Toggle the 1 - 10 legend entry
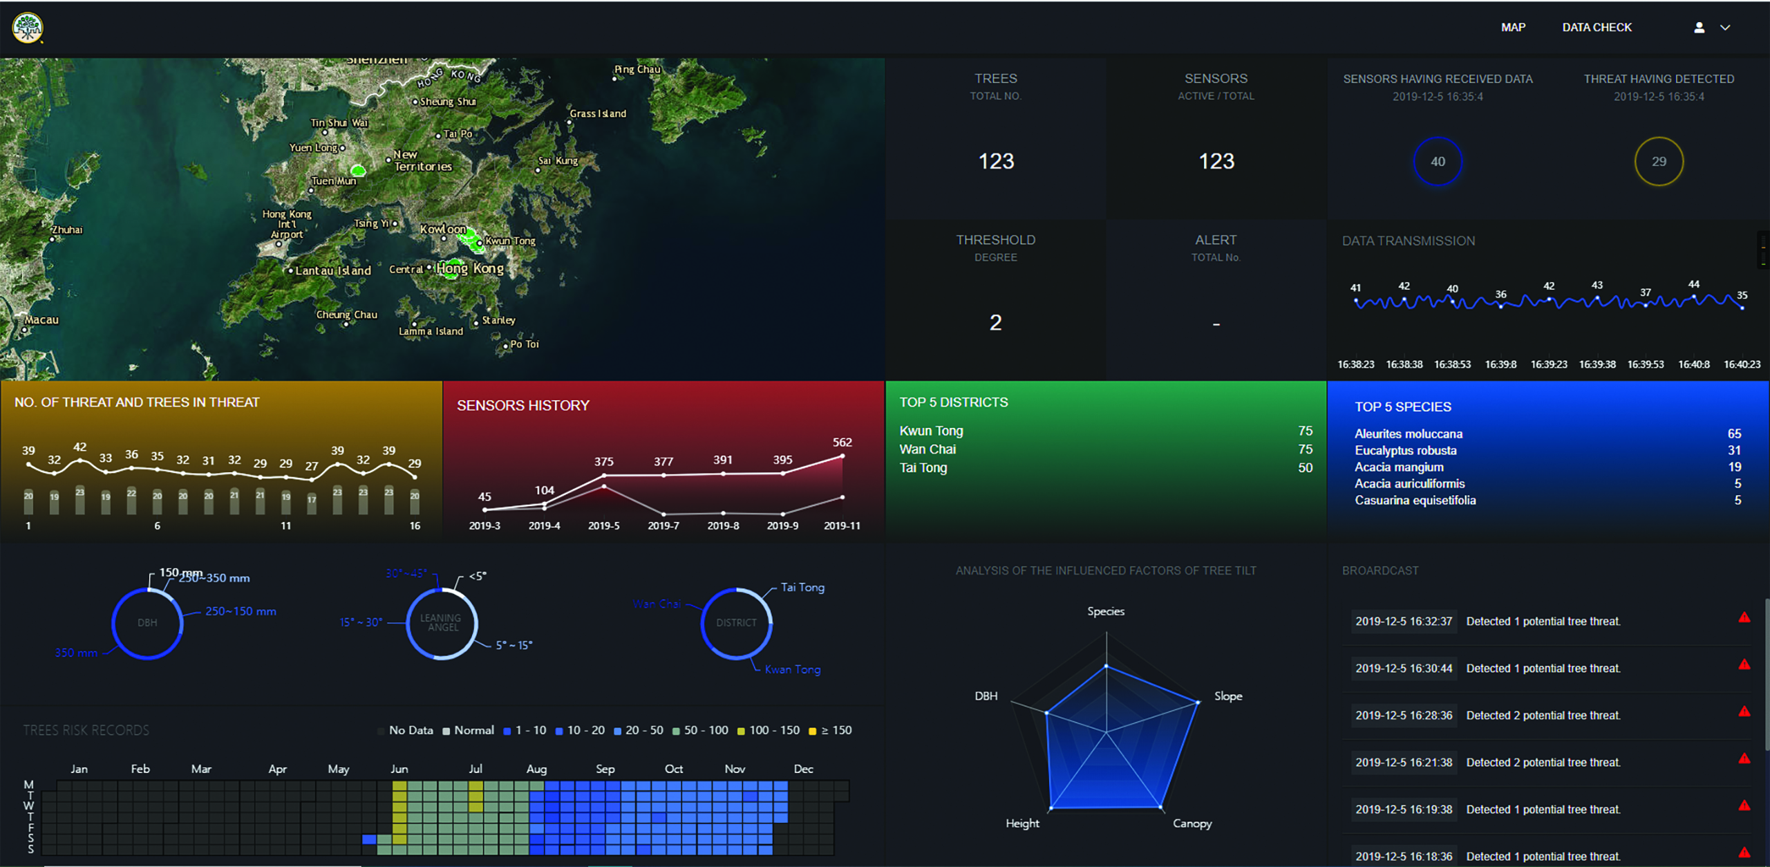 [525, 730]
